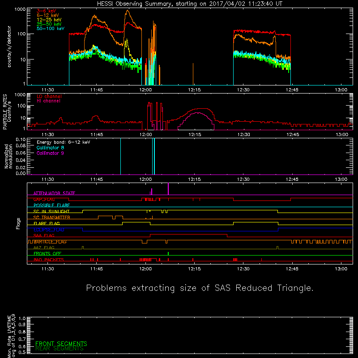Click the HESSI Observing Summary title text
The image size is (358, 358).
(x=189, y=4)
